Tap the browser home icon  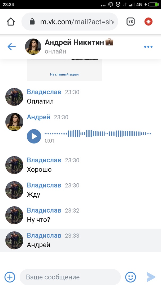11,22
